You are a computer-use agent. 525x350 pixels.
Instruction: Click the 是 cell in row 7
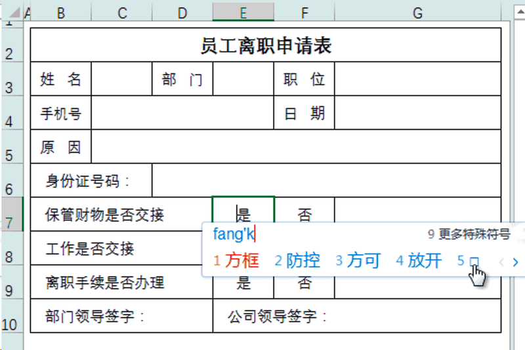243,210
